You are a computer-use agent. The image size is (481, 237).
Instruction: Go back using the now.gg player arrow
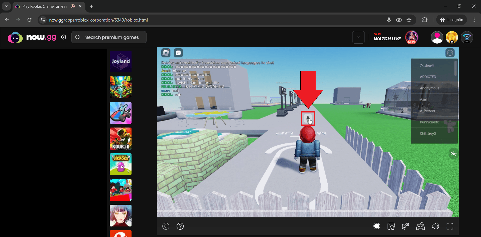(166, 226)
